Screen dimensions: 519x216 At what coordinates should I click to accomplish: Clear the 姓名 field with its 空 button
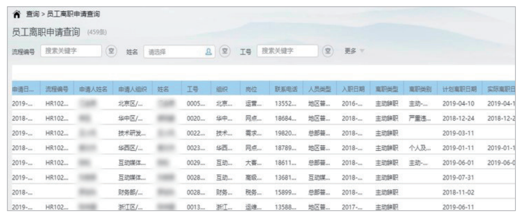(225, 51)
